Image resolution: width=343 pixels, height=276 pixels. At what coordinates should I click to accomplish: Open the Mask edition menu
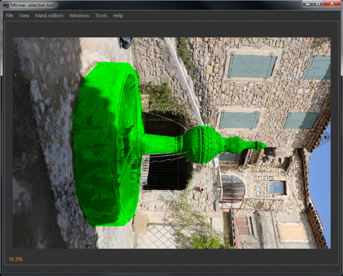tap(49, 16)
